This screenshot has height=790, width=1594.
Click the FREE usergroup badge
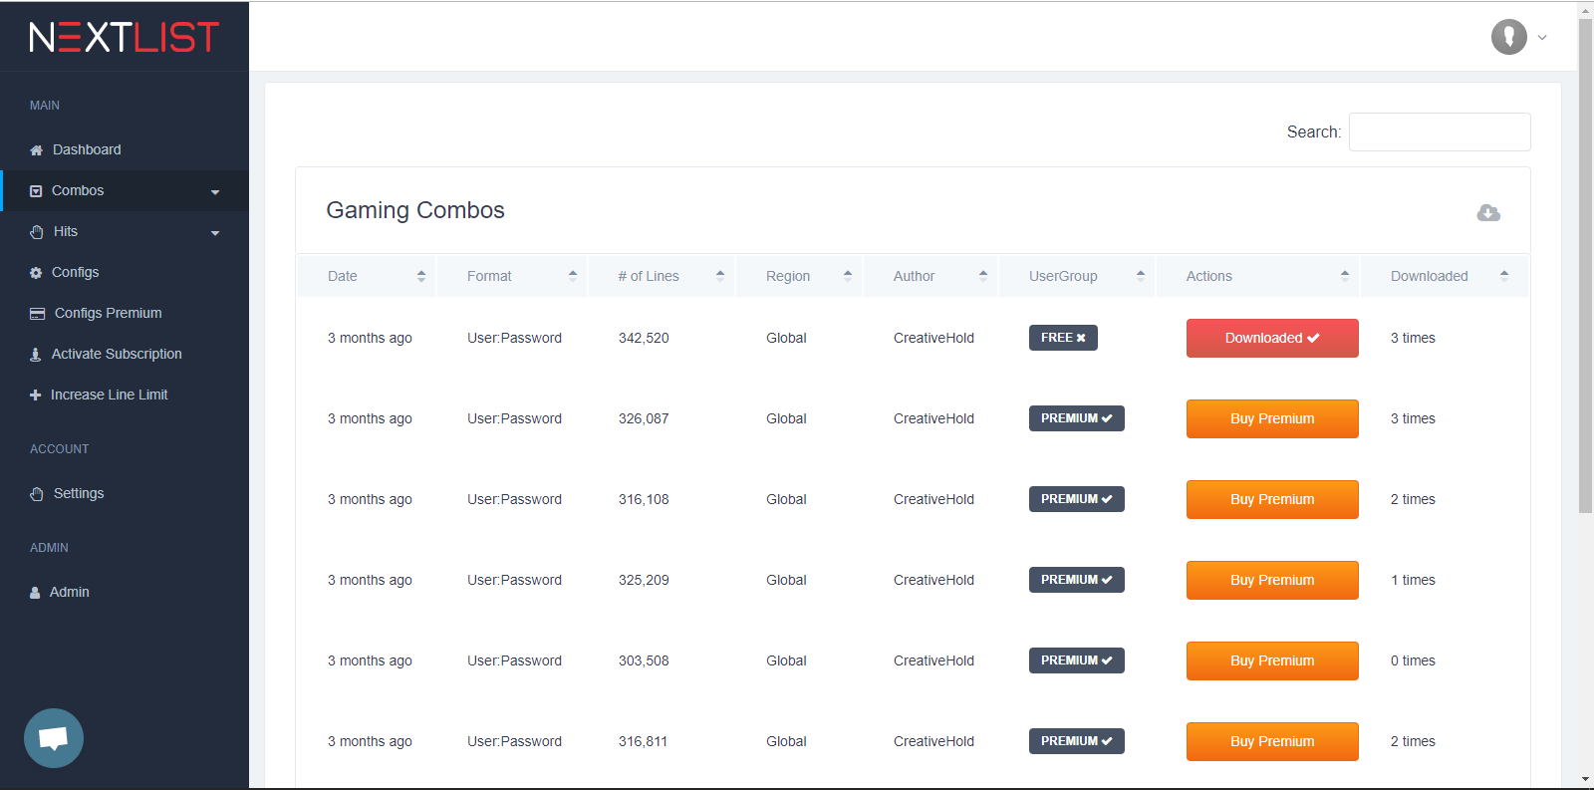(1063, 338)
